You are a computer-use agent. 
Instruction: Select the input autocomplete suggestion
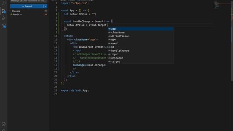(x=141, y=54)
